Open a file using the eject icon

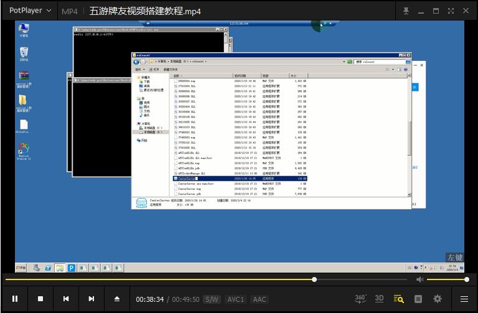coord(117,299)
